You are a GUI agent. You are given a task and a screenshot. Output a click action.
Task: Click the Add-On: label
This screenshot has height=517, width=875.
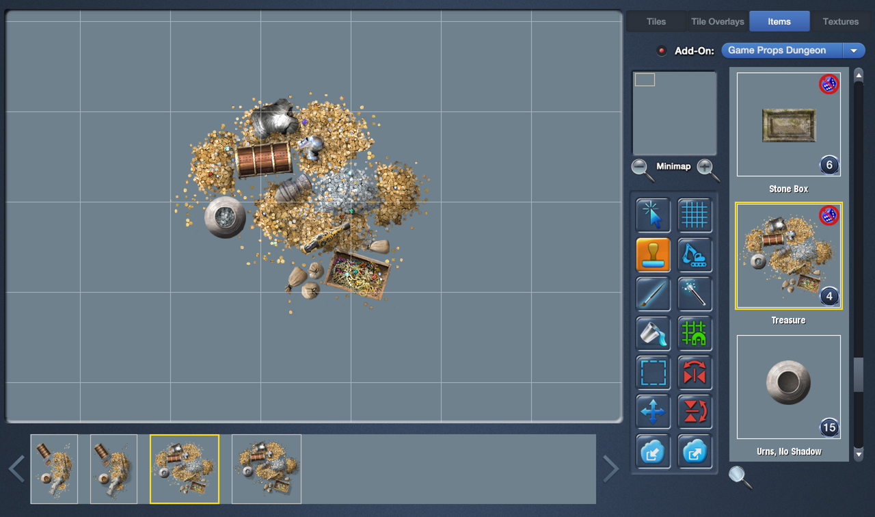click(x=694, y=51)
